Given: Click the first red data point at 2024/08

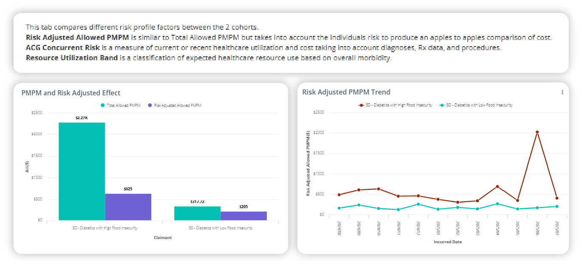Looking at the screenshot, I should point(339,195).
